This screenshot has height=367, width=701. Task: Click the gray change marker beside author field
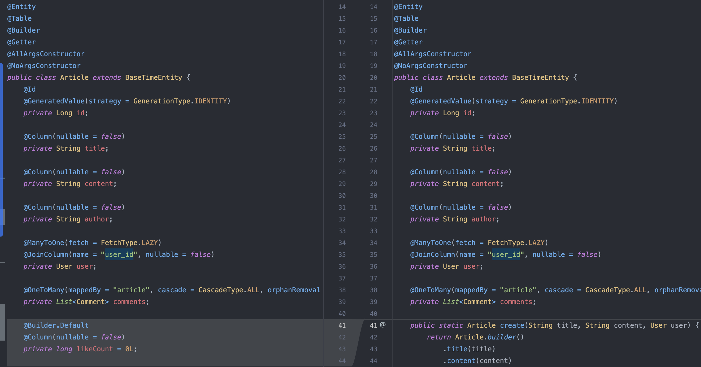4,217
